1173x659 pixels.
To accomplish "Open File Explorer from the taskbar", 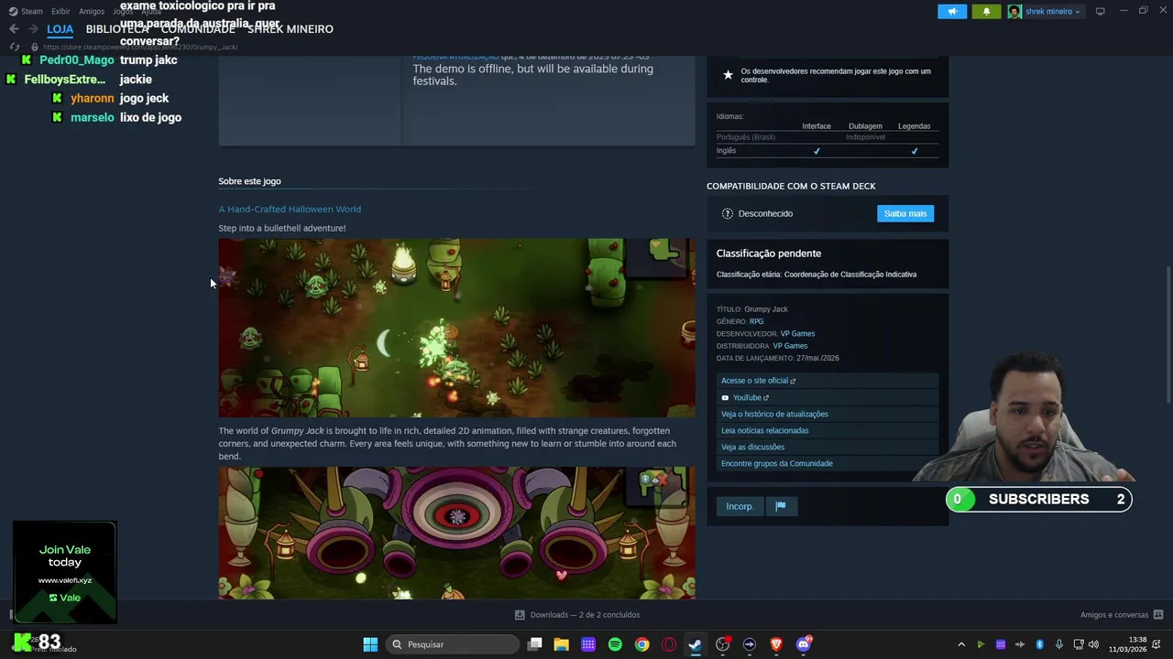I will pos(562,644).
